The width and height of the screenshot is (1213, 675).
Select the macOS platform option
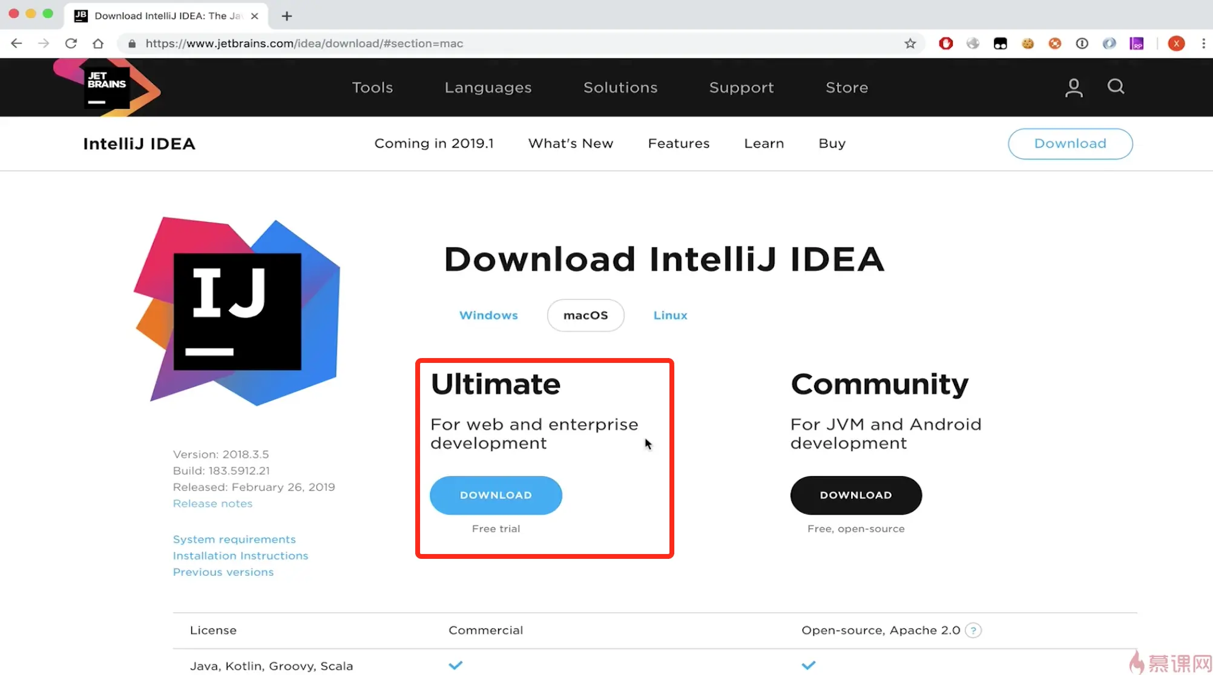[585, 315]
